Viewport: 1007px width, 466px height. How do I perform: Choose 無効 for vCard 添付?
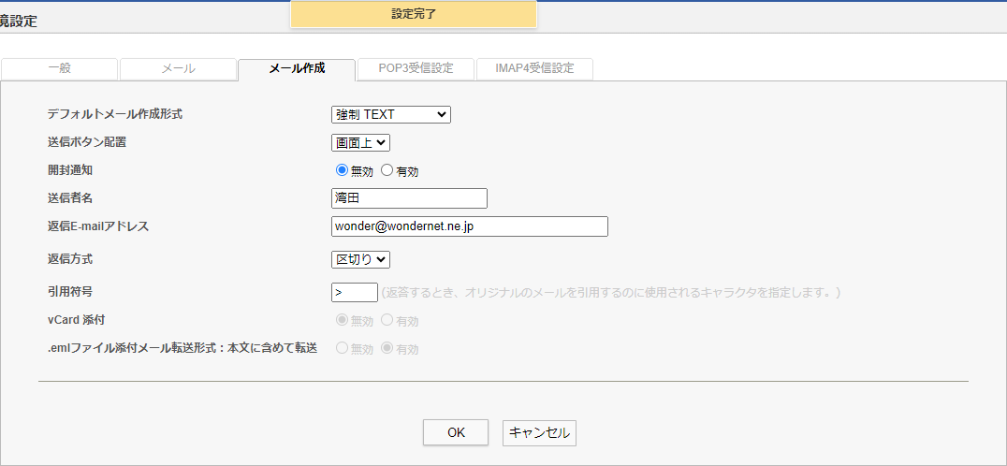pyautogui.click(x=342, y=320)
